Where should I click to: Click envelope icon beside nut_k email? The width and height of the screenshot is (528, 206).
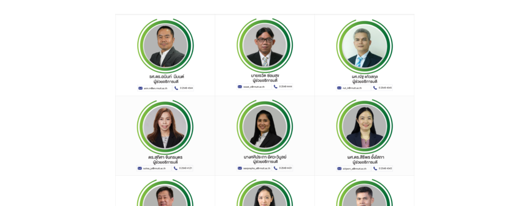pos(339,88)
